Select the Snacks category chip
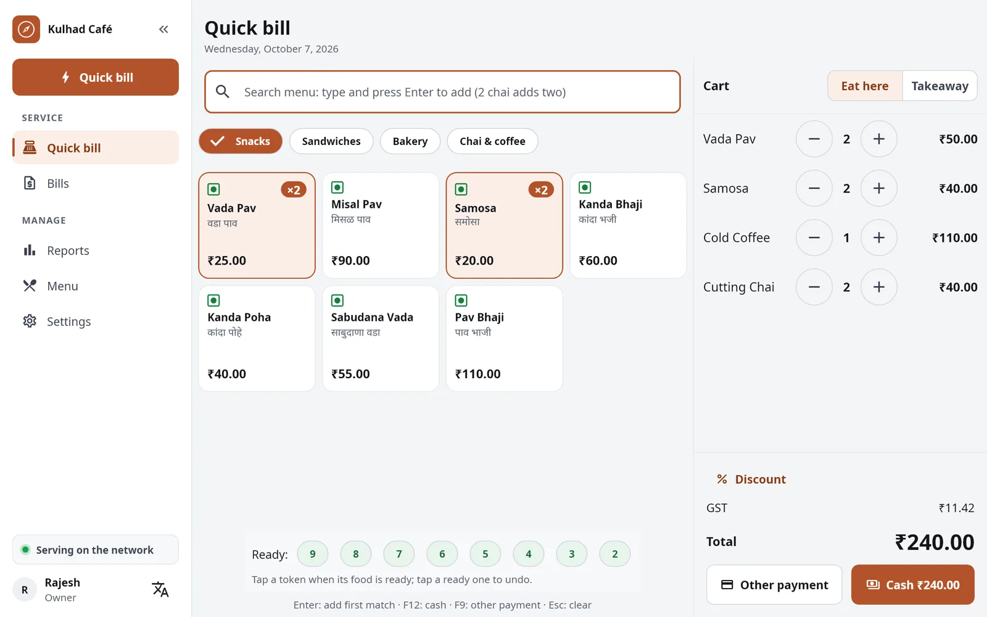The image size is (987, 617). pos(241,141)
